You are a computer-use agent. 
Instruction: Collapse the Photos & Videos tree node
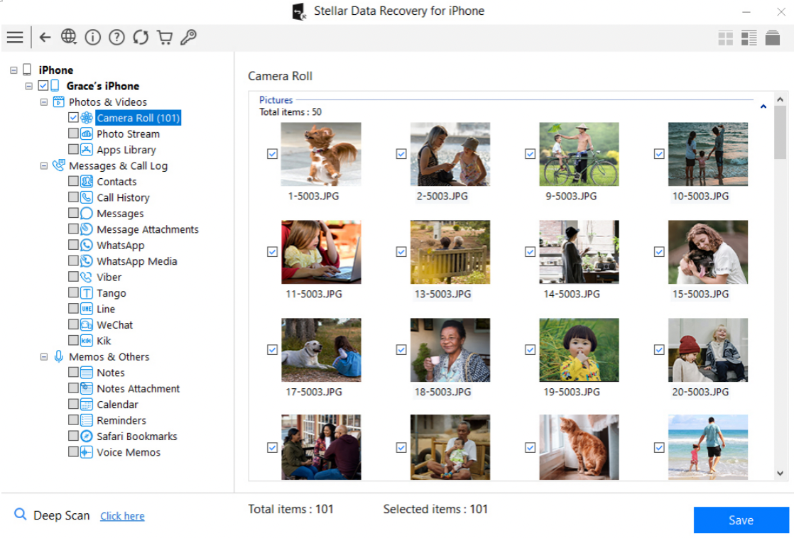44,102
